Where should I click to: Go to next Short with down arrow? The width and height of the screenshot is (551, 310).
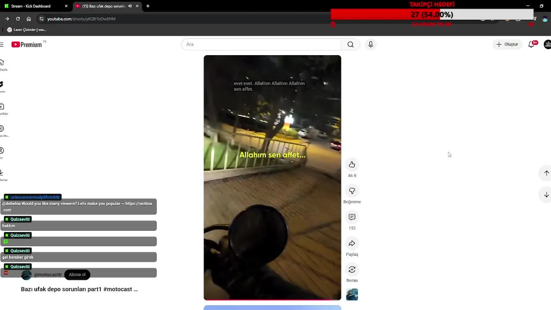tap(546, 195)
